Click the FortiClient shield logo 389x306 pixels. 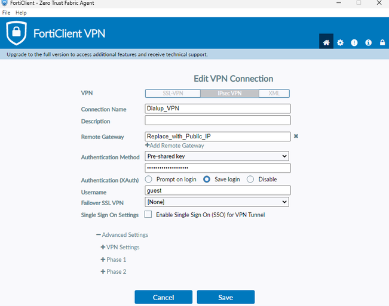[16, 33]
